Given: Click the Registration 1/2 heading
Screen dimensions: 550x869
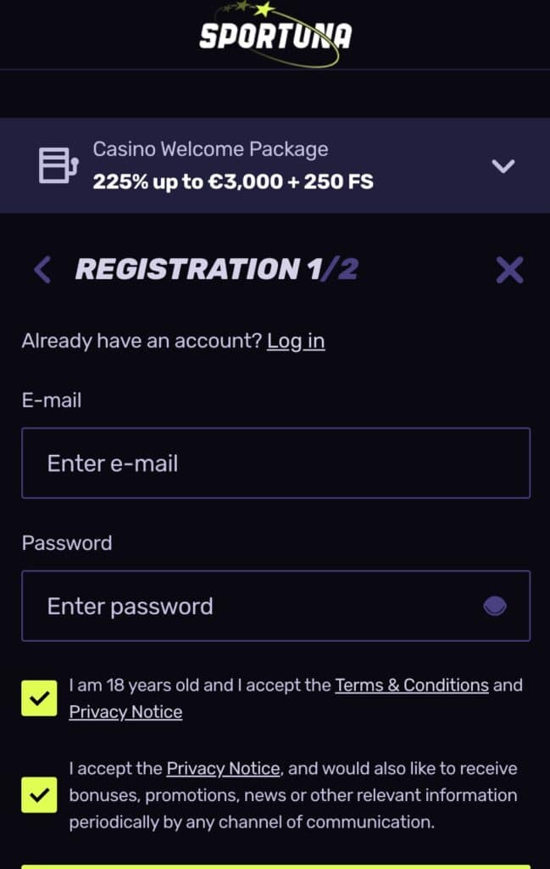Looking at the screenshot, I should (x=217, y=269).
